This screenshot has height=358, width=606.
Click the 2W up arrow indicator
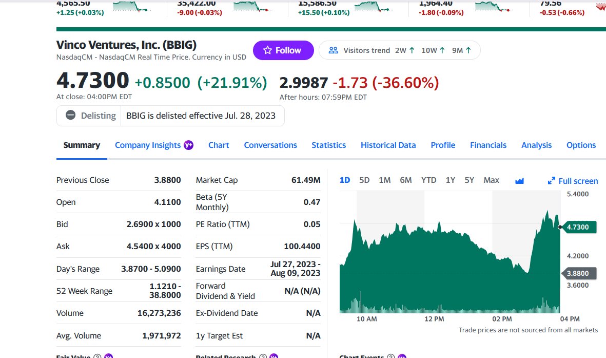click(412, 50)
